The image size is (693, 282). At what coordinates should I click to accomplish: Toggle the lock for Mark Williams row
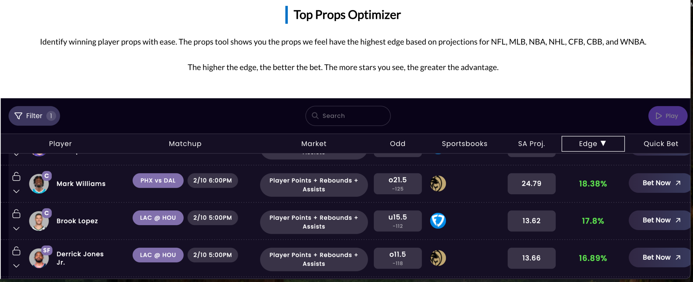(16, 176)
